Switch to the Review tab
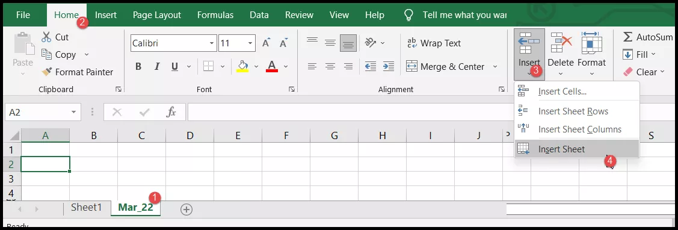 click(299, 14)
